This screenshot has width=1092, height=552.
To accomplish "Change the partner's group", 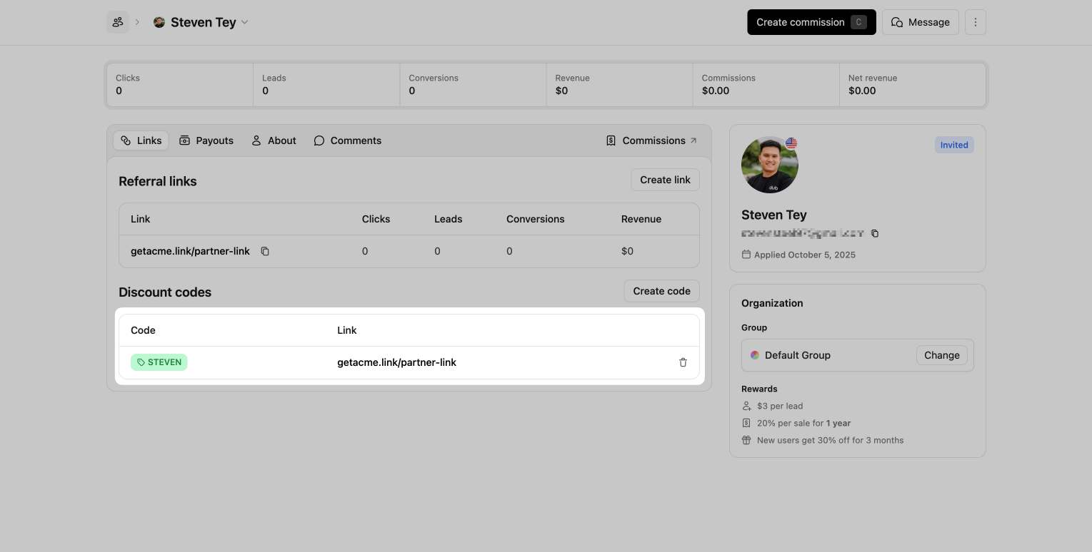I will point(941,355).
